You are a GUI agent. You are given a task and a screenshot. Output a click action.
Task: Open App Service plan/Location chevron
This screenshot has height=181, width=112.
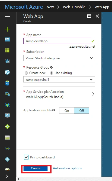(x=93, y=94)
